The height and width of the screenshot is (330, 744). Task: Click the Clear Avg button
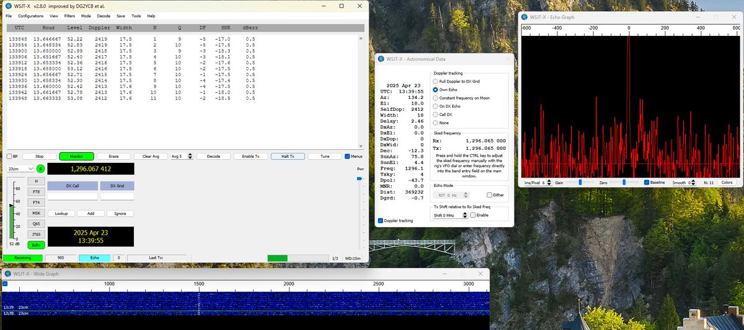151,156
